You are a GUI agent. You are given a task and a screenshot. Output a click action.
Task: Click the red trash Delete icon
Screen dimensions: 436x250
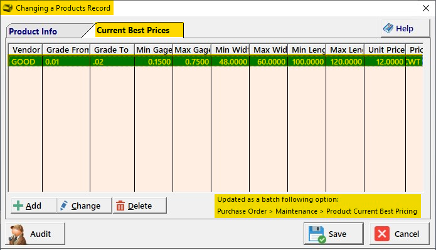pos(120,206)
